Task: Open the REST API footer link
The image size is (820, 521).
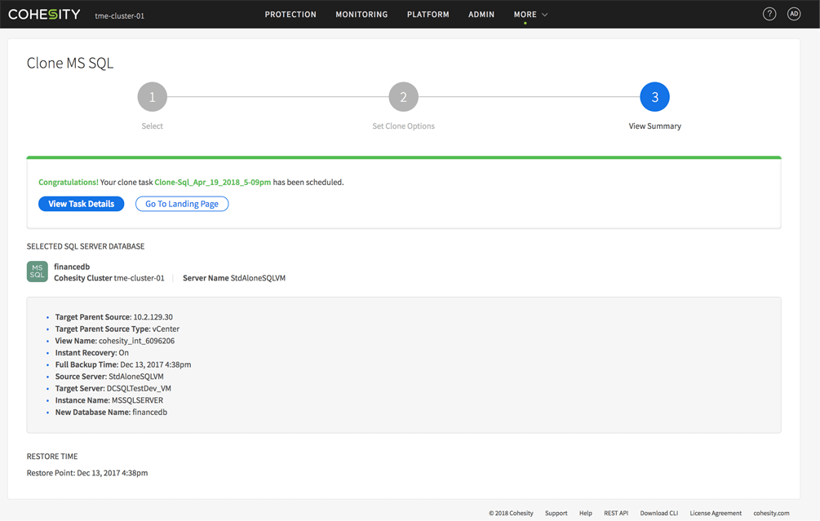Action: [615, 513]
